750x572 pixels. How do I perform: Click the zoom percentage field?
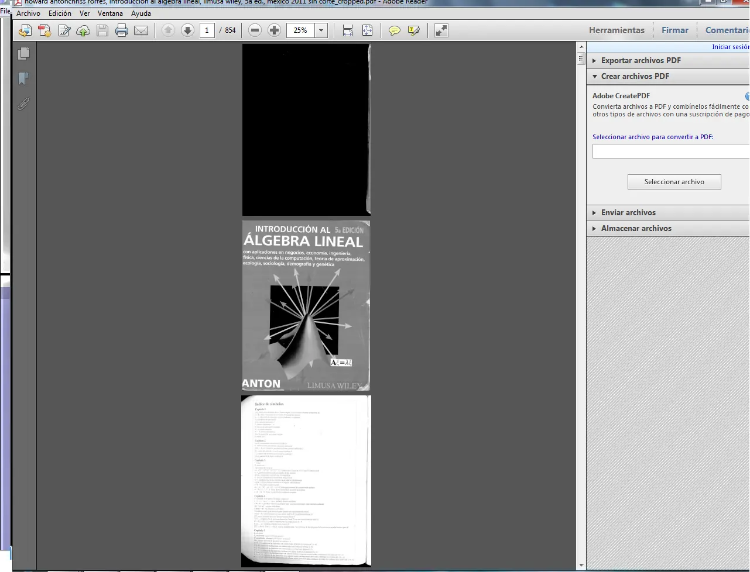point(300,30)
